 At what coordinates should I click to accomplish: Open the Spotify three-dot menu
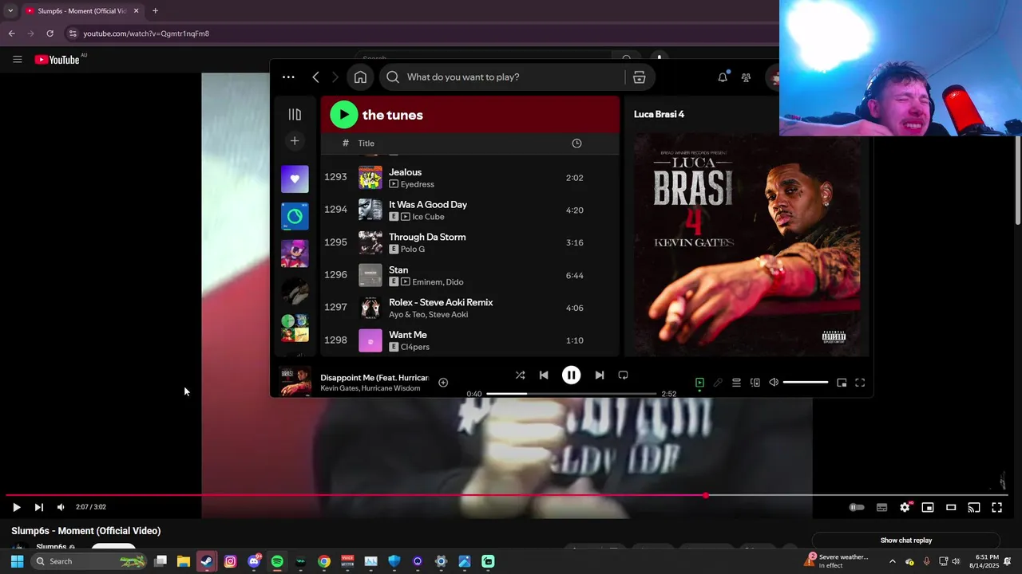[288, 77]
